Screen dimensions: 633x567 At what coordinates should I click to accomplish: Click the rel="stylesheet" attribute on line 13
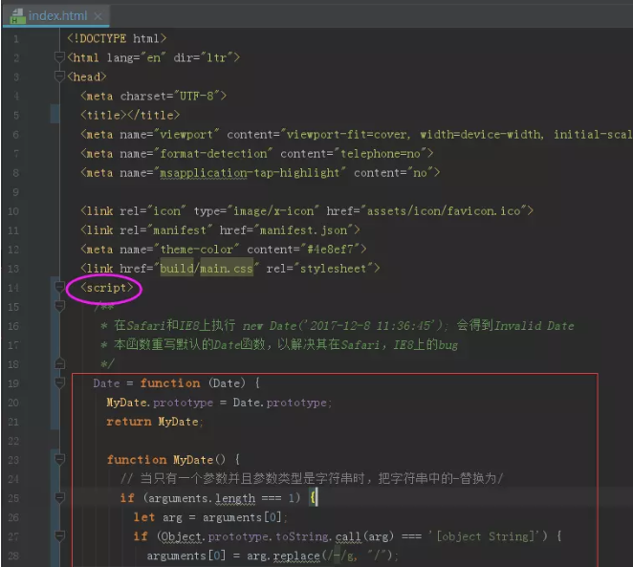pyautogui.click(x=320, y=269)
